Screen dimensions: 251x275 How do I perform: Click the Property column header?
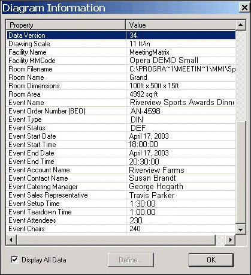66,25
